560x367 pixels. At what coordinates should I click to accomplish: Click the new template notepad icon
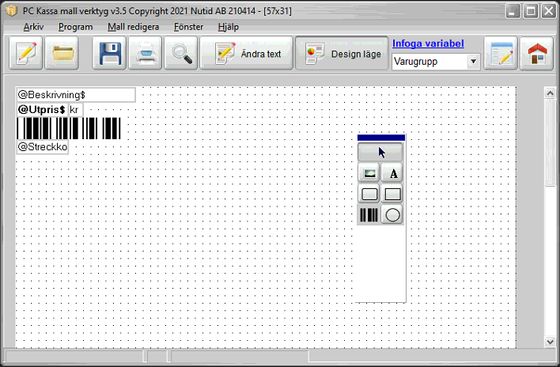click(26, 54)
